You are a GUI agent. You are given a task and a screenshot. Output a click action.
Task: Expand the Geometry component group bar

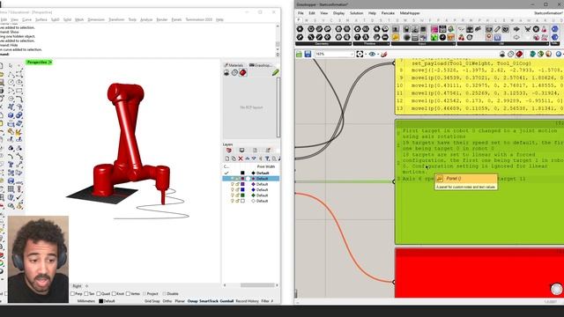coord(323,43)
